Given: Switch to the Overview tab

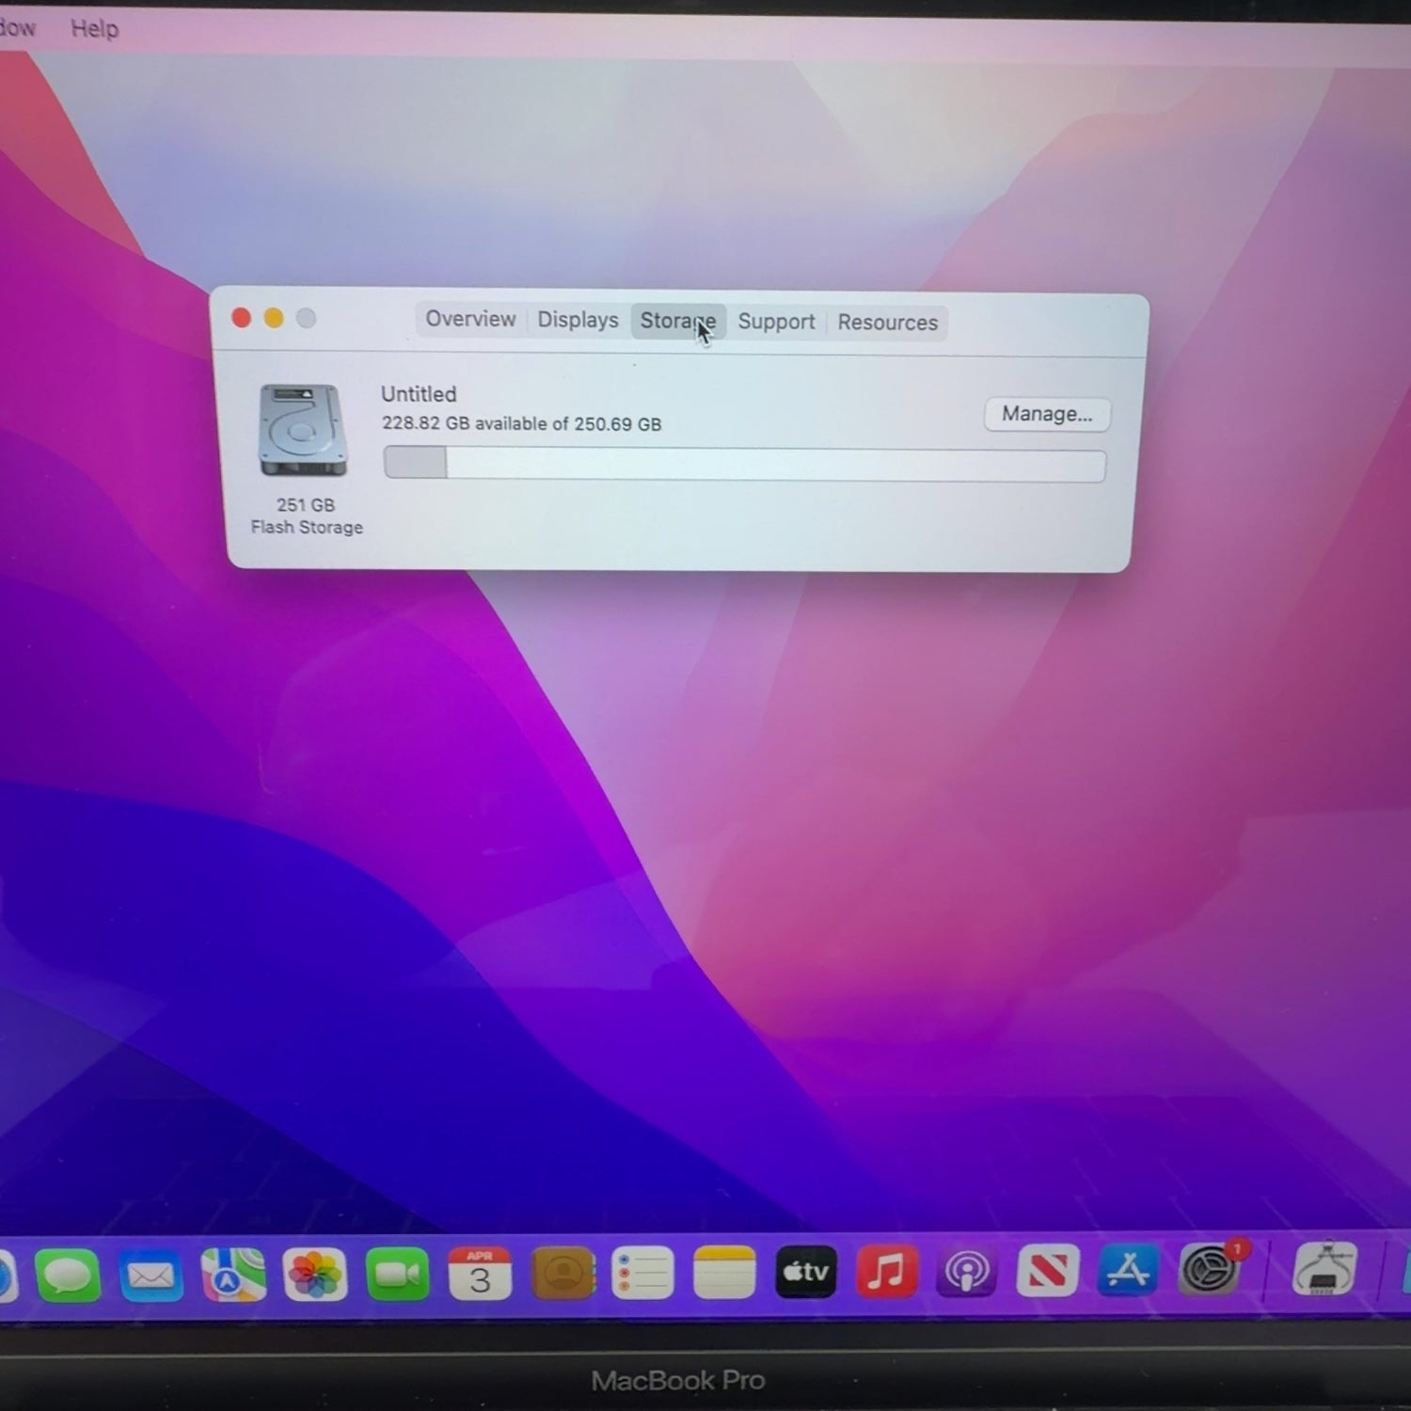Looking at the screenshot, I should (x=470, y=319).
